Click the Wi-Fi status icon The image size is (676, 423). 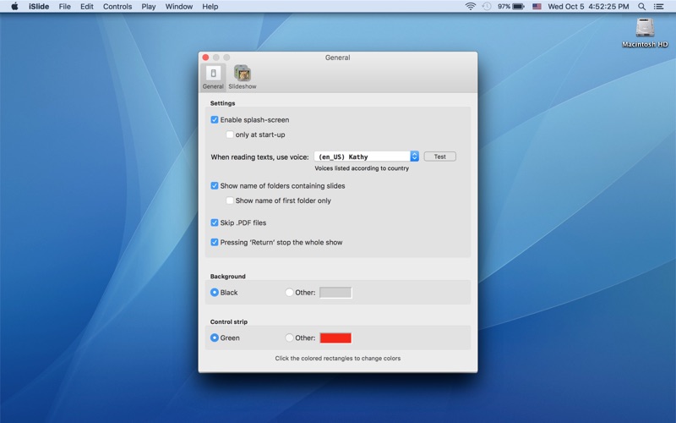tap(471, 7)
